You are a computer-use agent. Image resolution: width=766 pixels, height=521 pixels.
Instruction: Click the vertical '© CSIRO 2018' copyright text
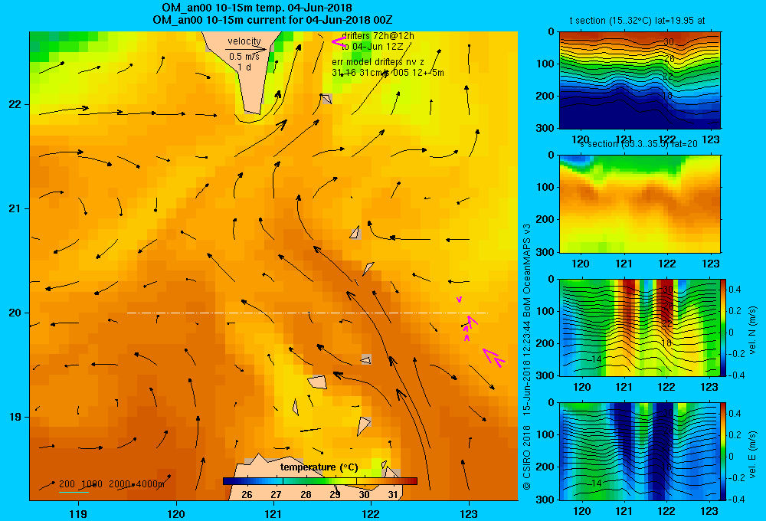527,458
